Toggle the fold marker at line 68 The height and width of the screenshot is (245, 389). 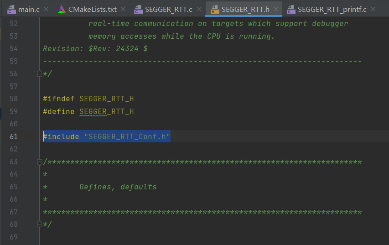40,224
